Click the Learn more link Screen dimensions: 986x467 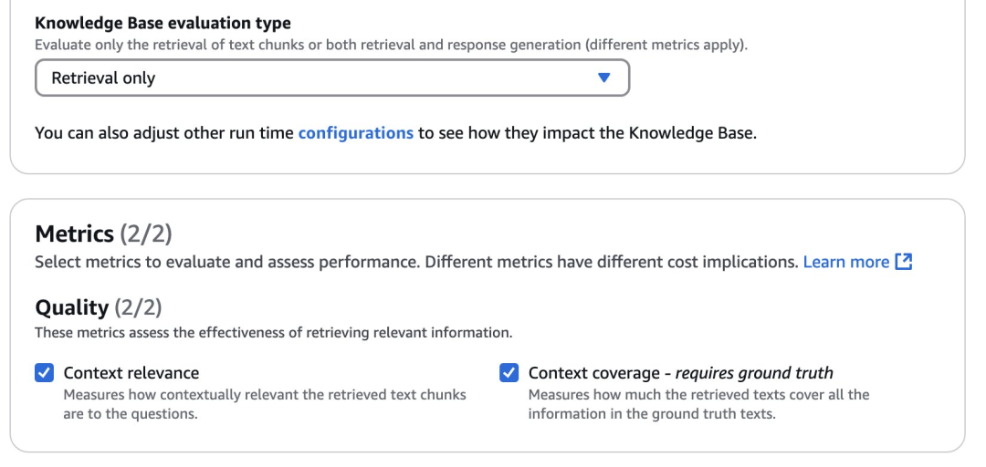coord(845,263)
